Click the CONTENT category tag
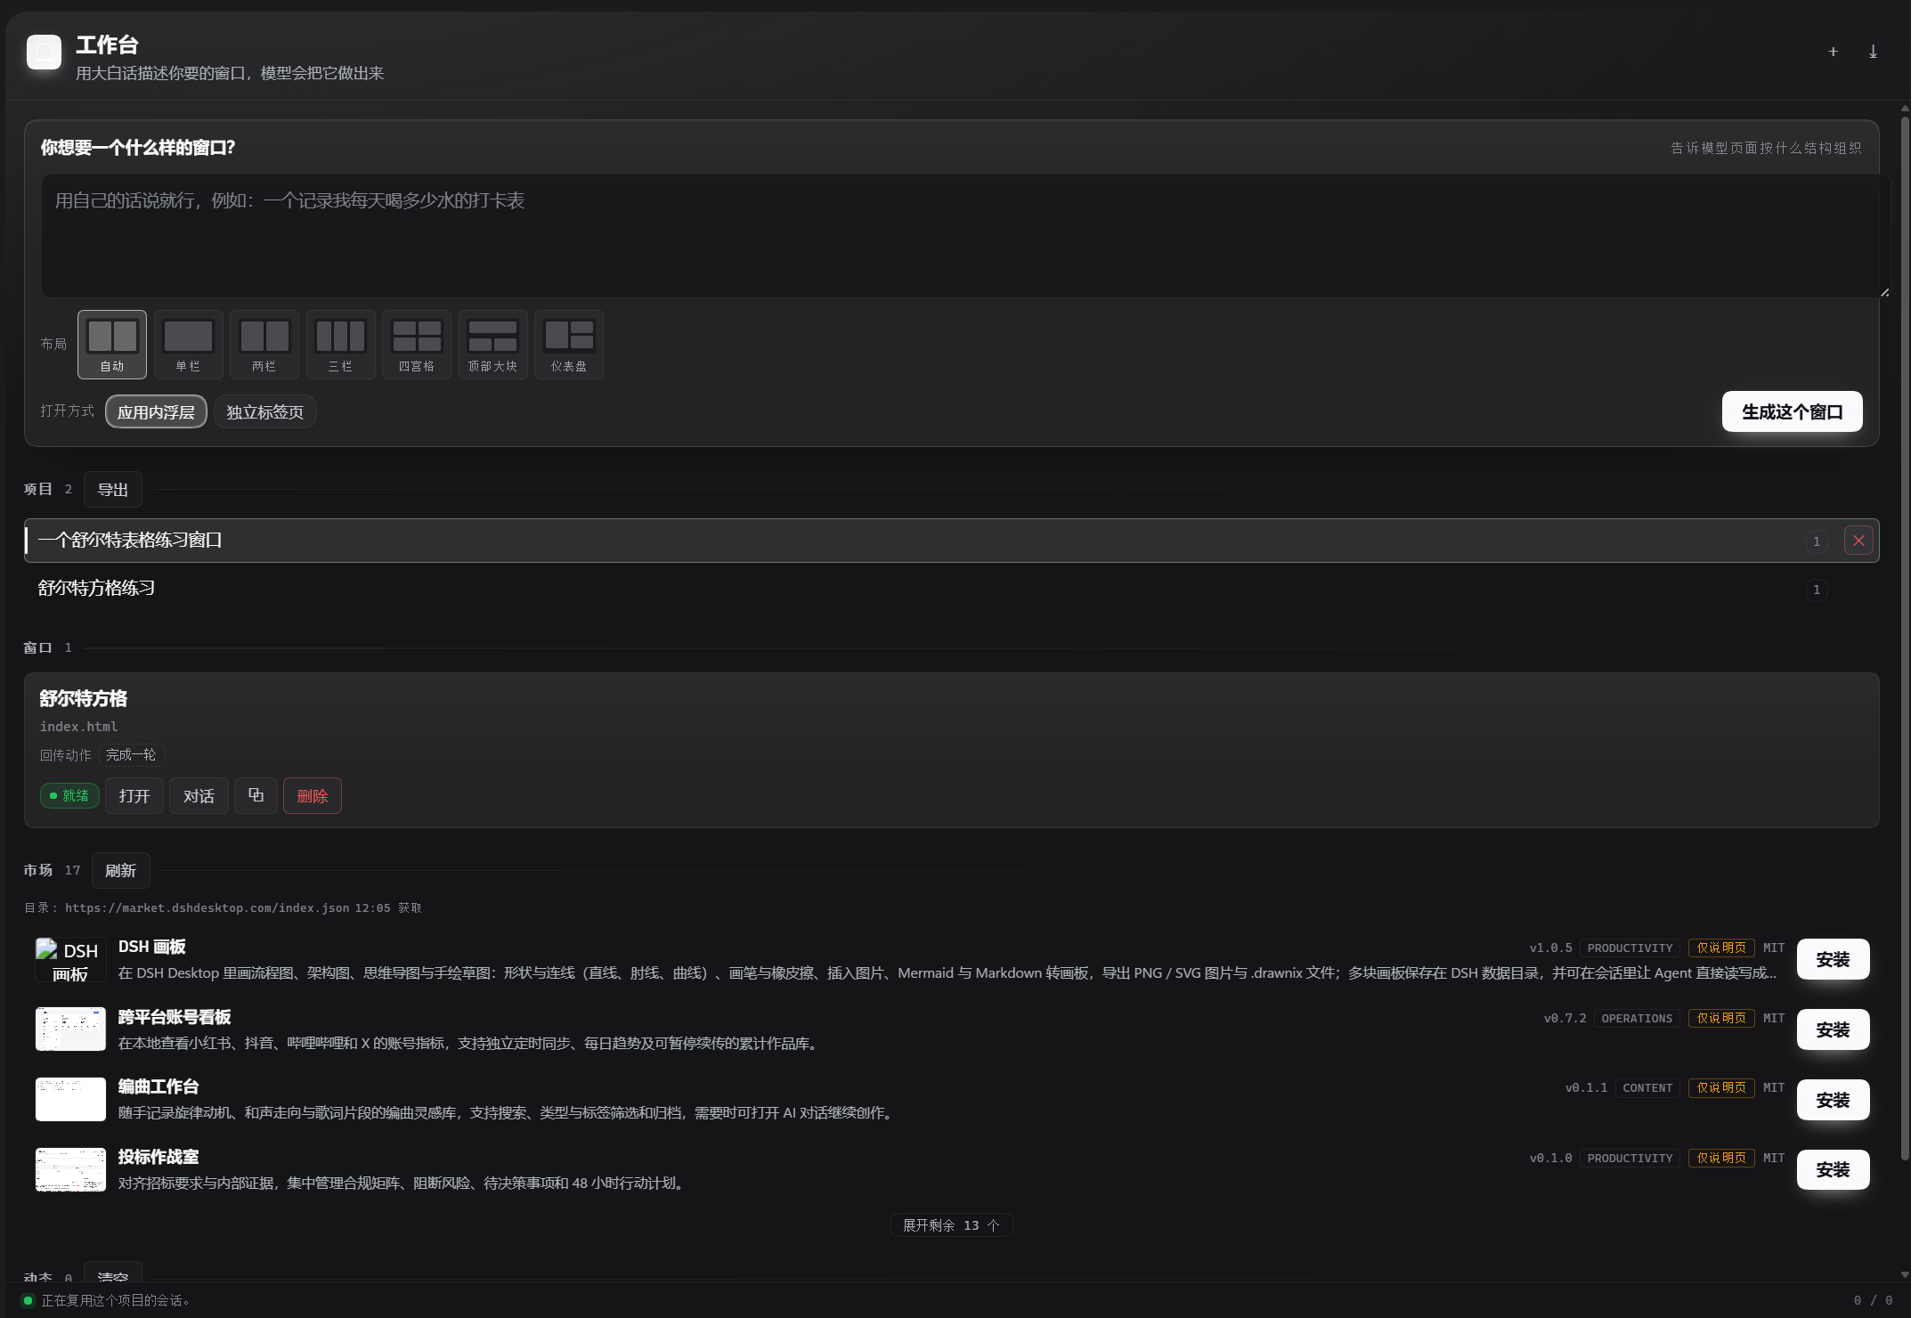The image size is (1919, 1318). [x=1647, y=1087]
